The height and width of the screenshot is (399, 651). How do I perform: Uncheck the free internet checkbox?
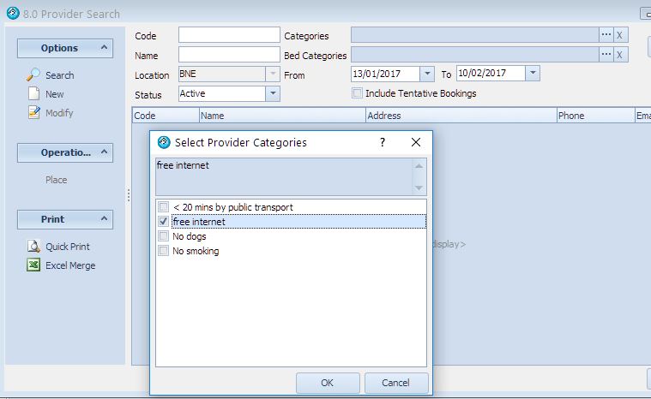[164, 222]
